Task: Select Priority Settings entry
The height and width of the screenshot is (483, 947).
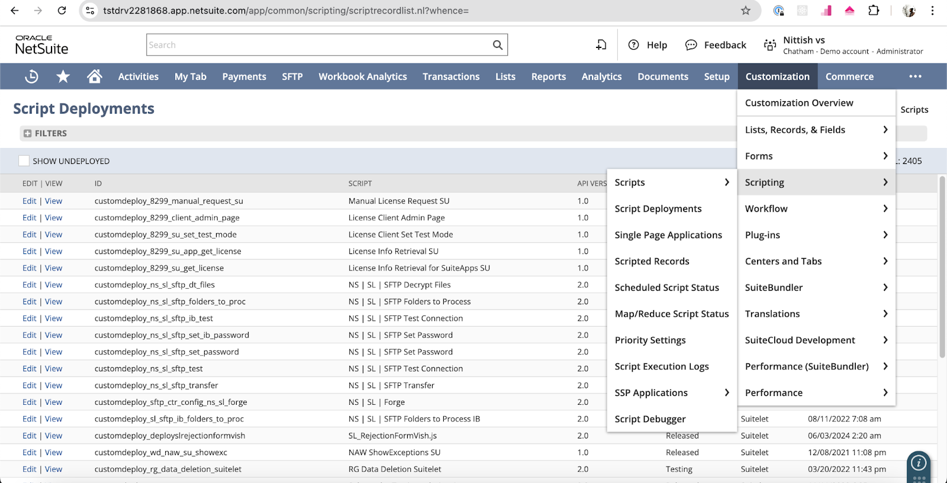Action: (x=650, y=340)
